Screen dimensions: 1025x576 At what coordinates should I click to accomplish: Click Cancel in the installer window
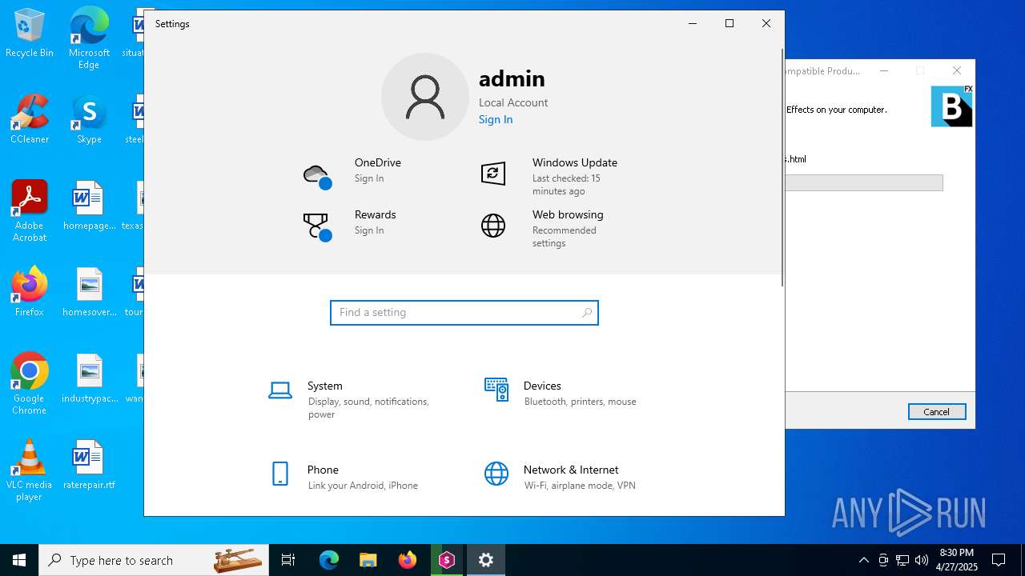[x=937, y=412]
